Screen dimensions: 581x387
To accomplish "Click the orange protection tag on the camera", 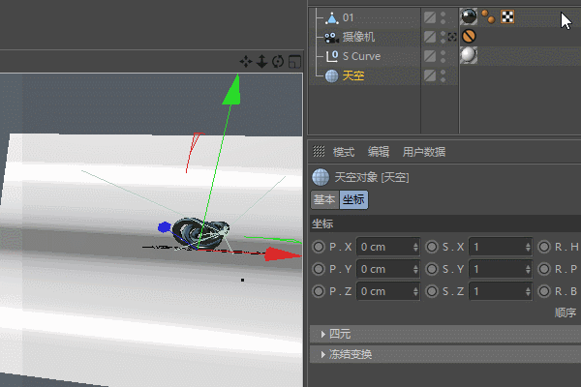I will click(x=469, y=37).
